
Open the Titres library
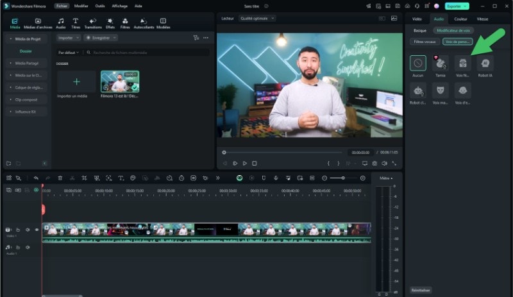pyautogui.click(x=76, y=24)
